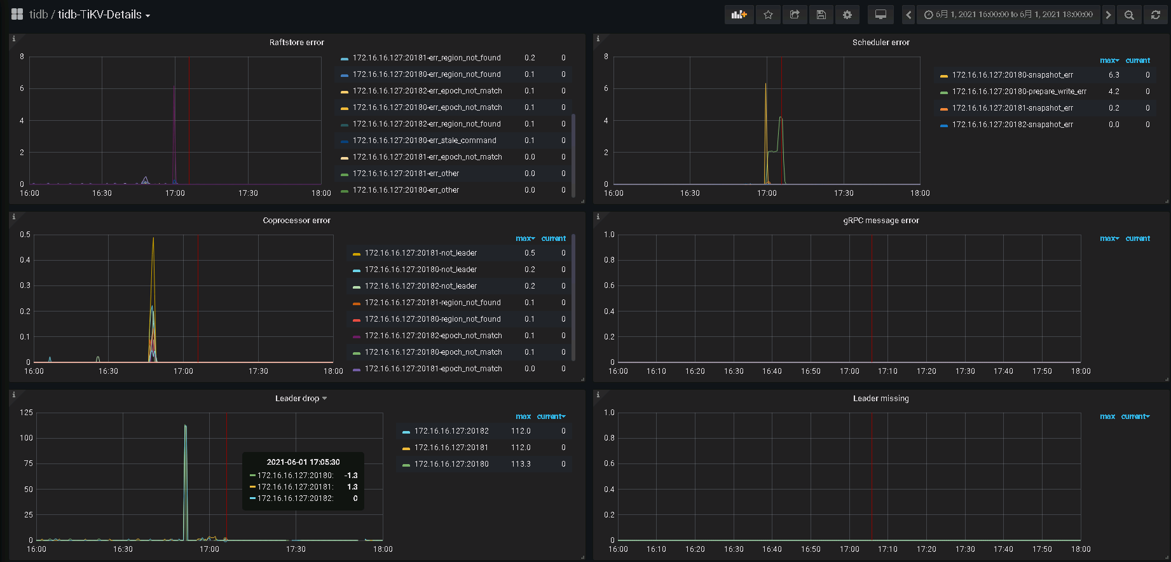Click the Raftstore error panel title
Screen dimensions: 1171x562
(x=296, y=43)
